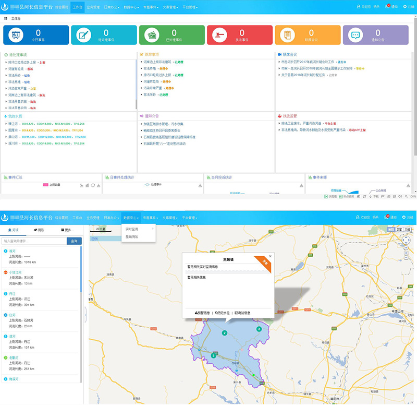Click the river keyword search input field
The height and width of the screenshot is (405, 417).
(34, 241)
